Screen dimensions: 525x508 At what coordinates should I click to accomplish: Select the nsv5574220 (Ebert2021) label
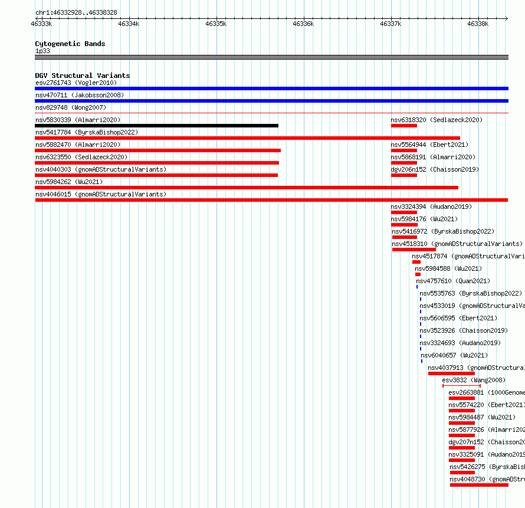(x=487, y=405)
